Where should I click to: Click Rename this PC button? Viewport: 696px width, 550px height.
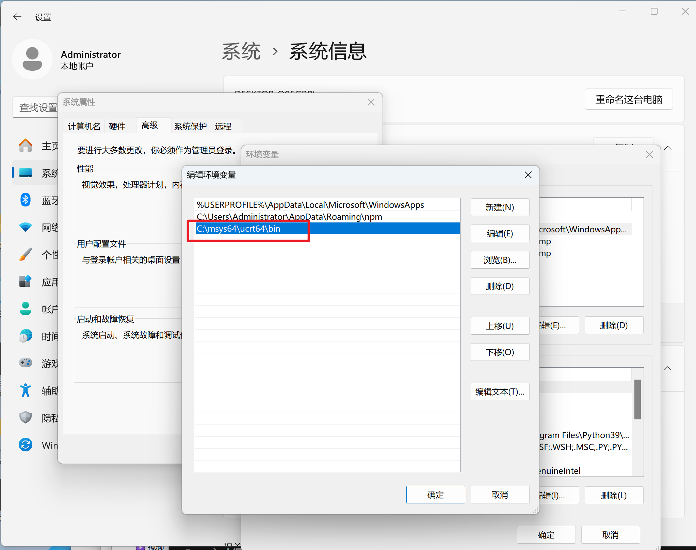[x=629, y=99]
